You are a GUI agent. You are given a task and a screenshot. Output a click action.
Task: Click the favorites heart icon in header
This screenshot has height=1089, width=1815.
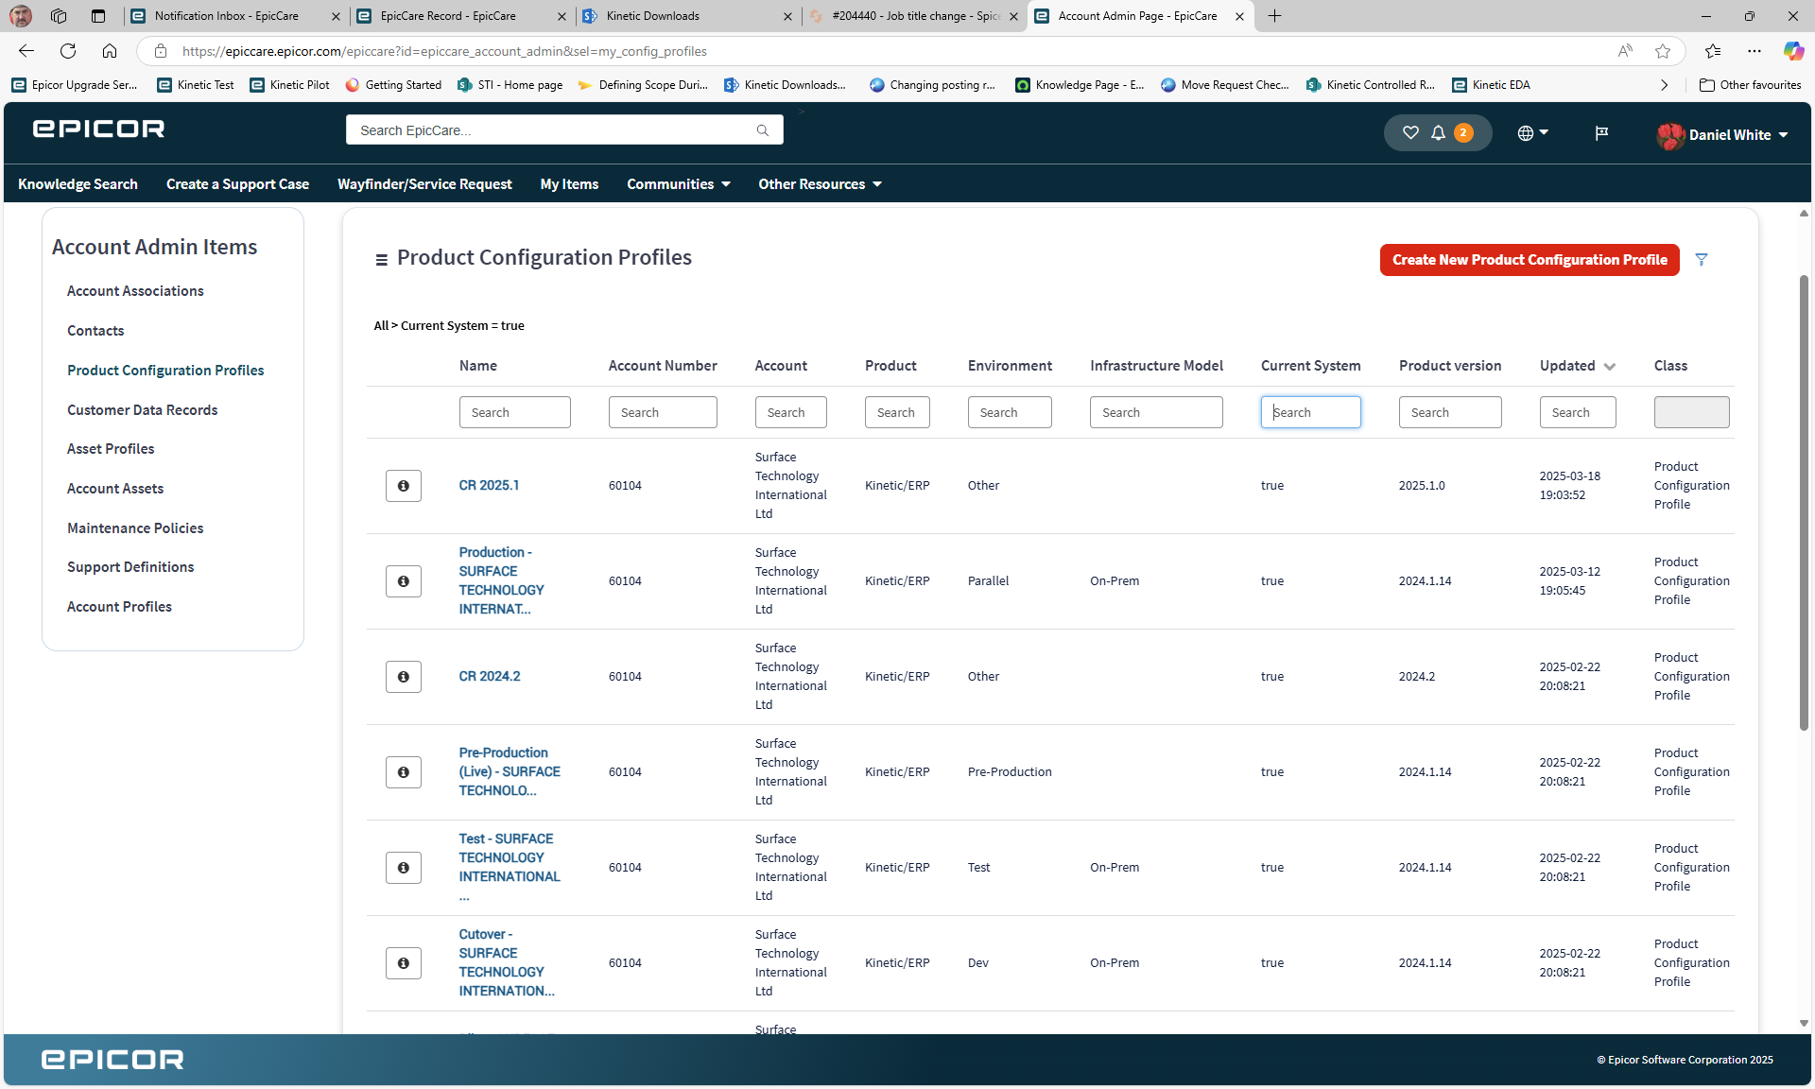coord(1410,133)
